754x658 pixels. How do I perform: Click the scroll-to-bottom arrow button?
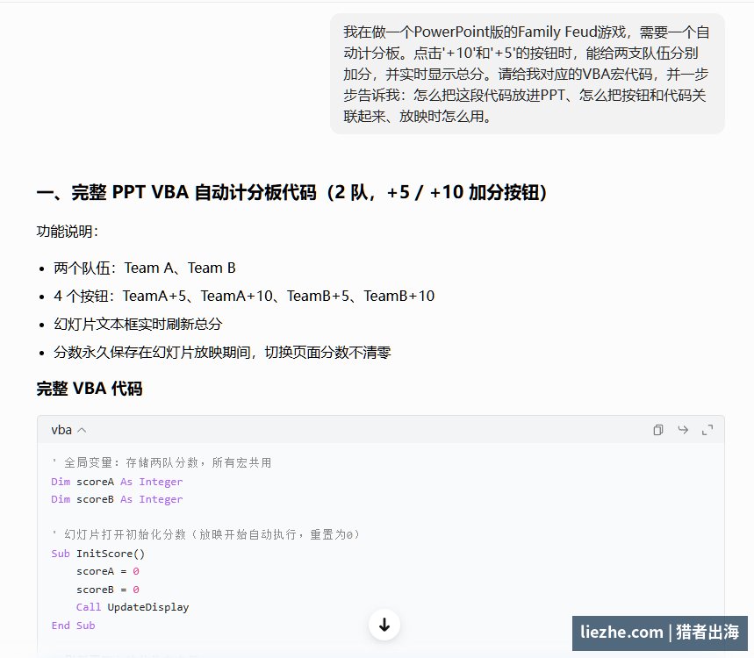tap(384, 625)
